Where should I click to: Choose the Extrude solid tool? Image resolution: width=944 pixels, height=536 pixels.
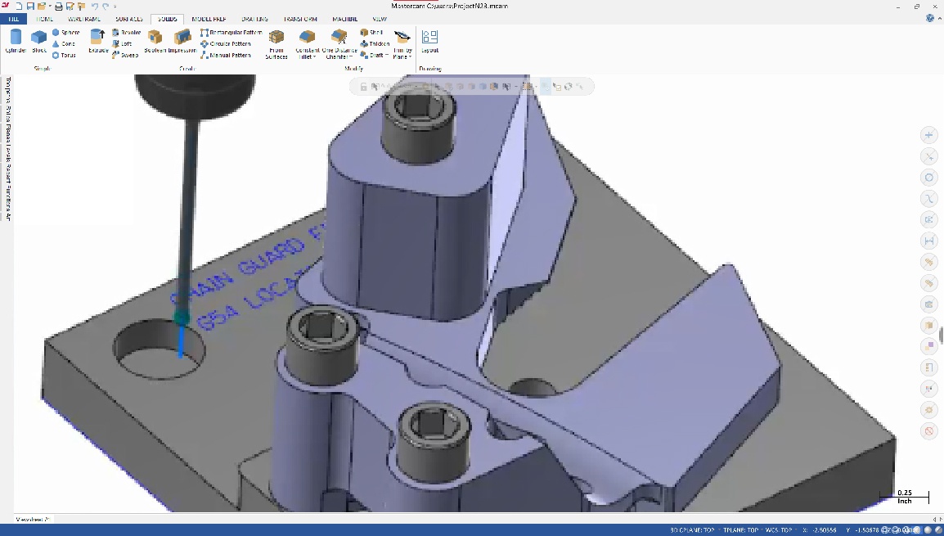click(x=98, y=40)
